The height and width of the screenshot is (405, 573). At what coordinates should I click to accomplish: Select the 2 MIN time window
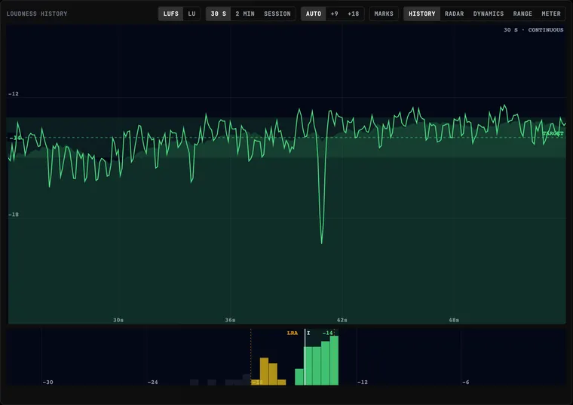[245, 14]
